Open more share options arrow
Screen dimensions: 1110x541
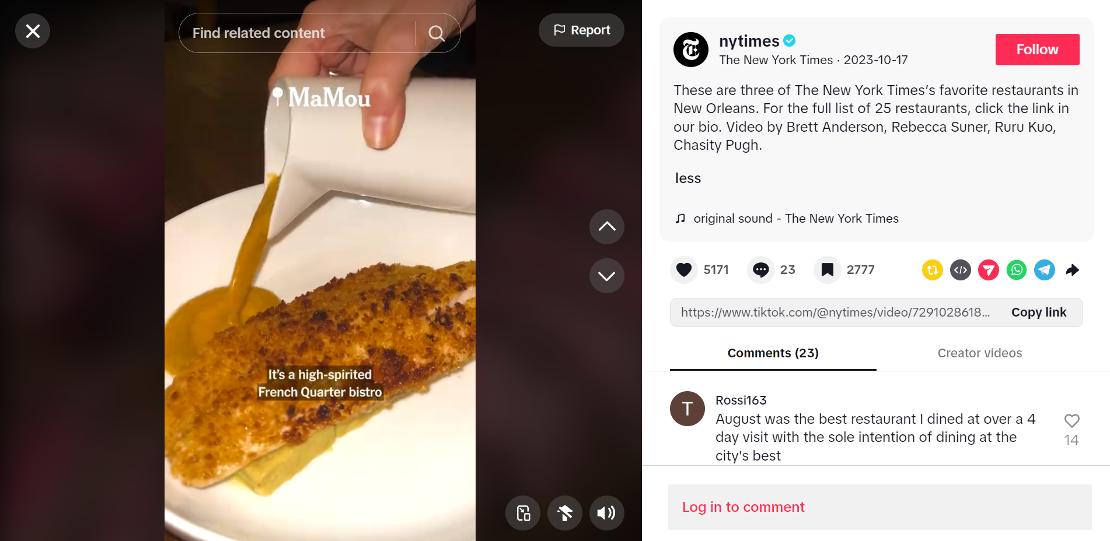[1072, 270]
